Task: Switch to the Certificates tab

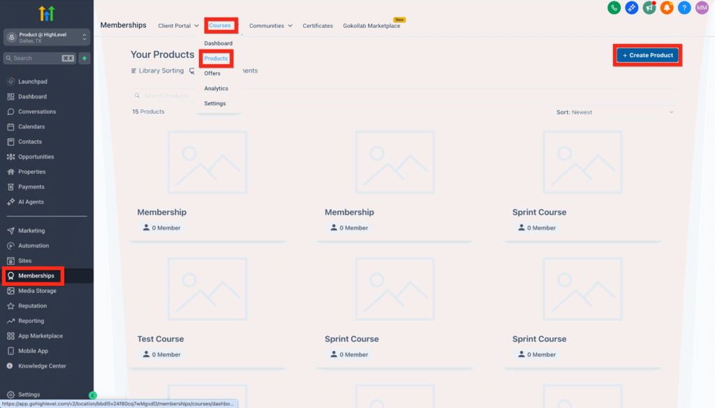Action: click(318, 26)
